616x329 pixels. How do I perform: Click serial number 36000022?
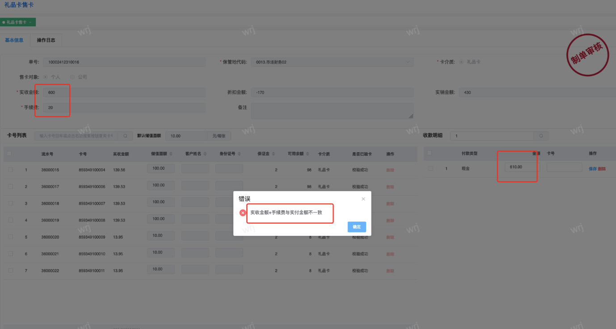click(51, 271)
